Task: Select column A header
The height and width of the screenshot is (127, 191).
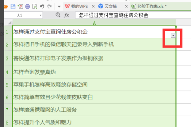Action: point(94,23)
